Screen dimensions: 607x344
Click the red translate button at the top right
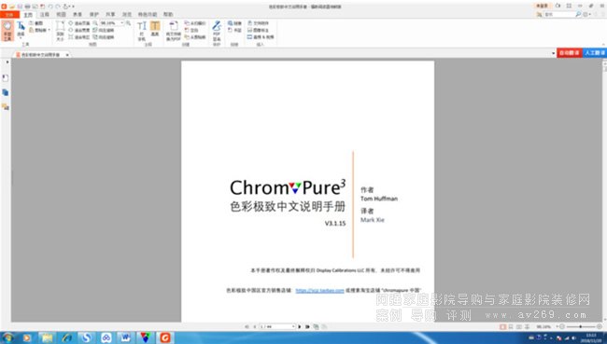pos(569,52)
